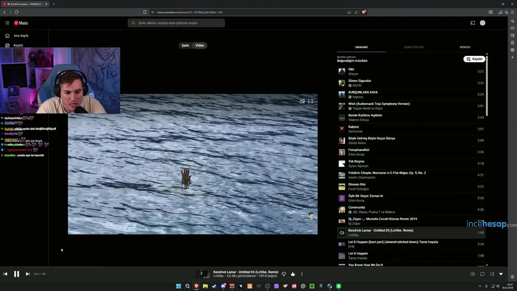517x291 pixels.
Task: Play Dönsen Bile by Ferdi Özbeğen
Action: tap(411, 187)
